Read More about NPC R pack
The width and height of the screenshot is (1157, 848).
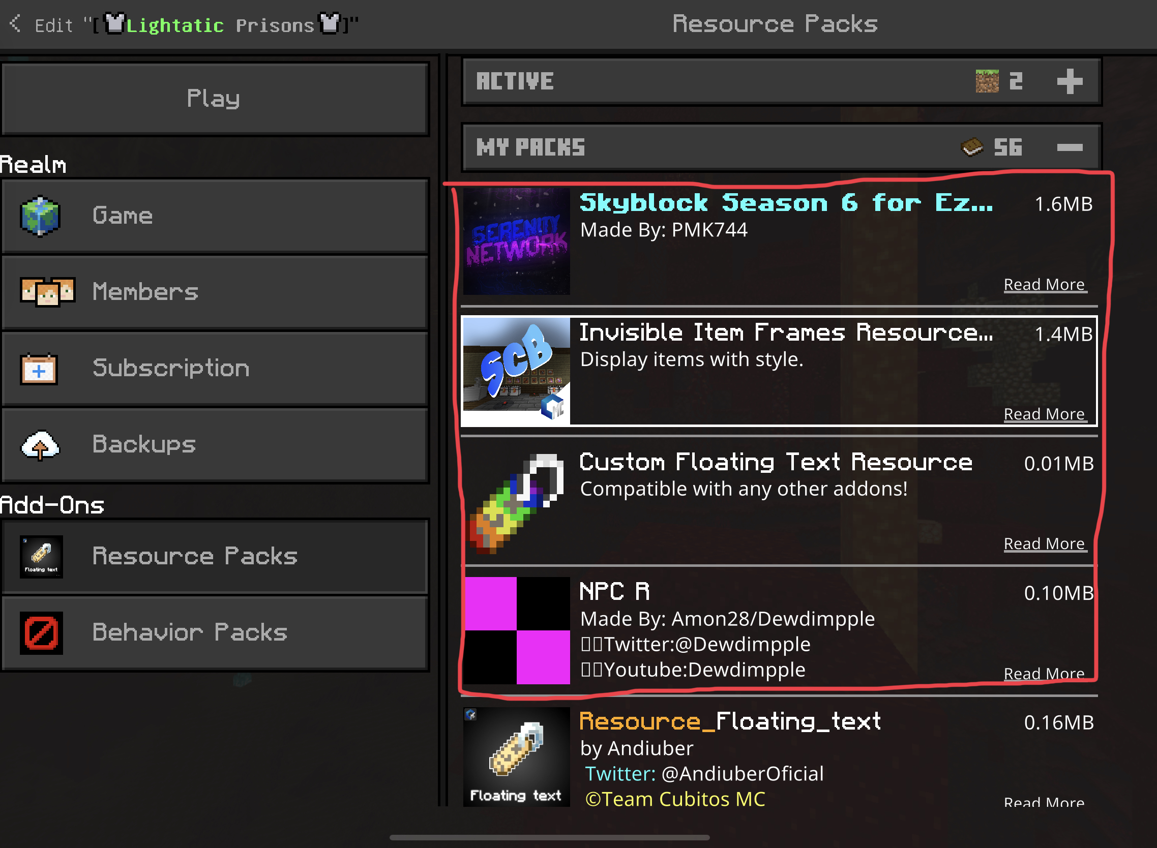[x=1044, y=673]
